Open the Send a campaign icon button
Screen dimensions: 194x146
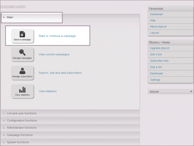[23, 36]
